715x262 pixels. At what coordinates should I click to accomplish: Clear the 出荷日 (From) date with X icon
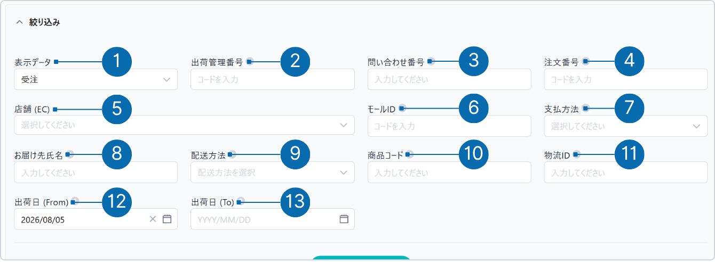pos(153,219)
